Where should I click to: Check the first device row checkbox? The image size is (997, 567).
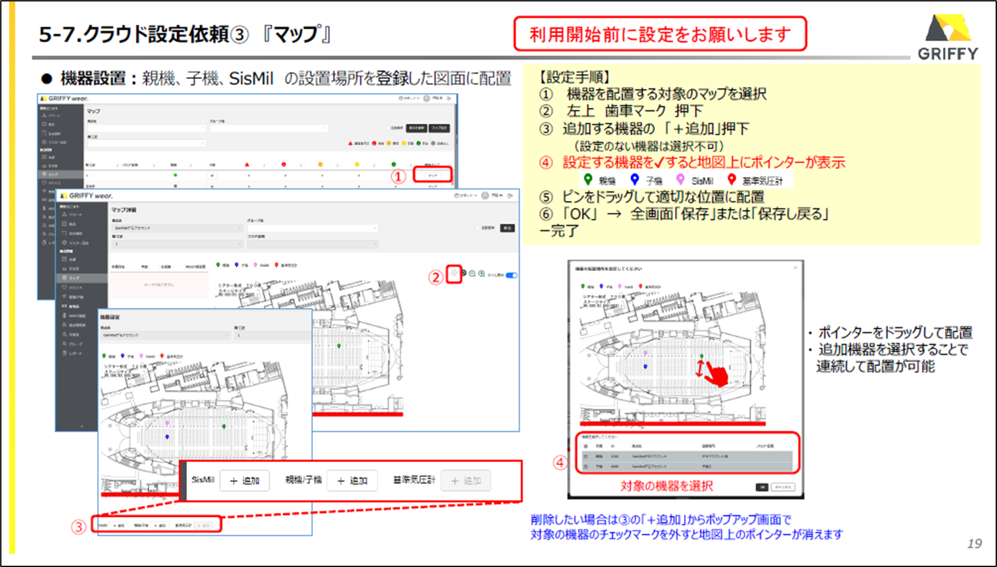585,456
